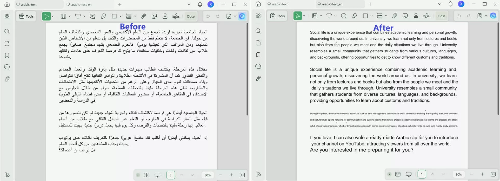The width and height of the screenshot is (500, 181).
Task: Click the Close button in right window toolbar
Action: (x=441, y=16)
